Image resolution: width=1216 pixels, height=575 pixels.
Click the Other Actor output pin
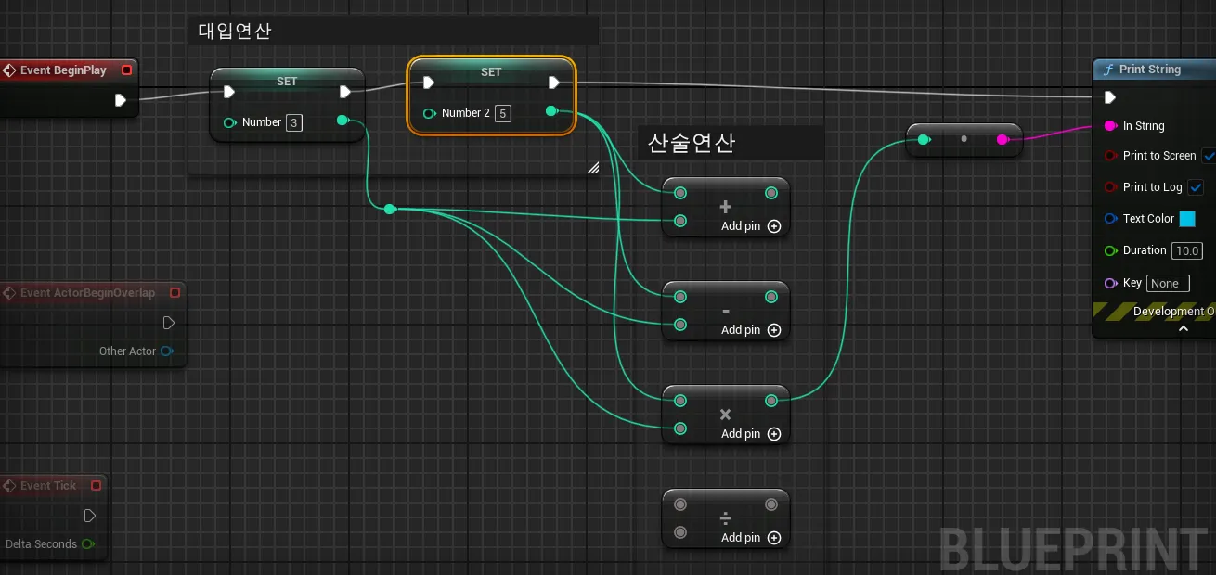click(x=167, y=351)
